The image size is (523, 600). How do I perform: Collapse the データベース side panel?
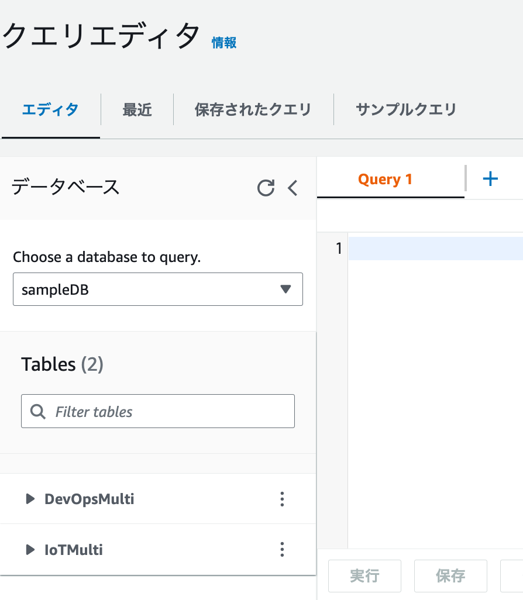coord(293,188)
